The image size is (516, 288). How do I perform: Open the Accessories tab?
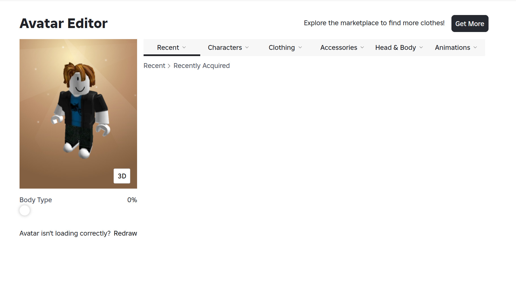click(x=342, y=48)
